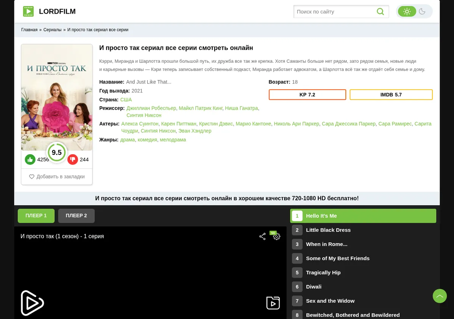Click the player playlist folder icon
The image size is (454, 319).
coord(273,303)
